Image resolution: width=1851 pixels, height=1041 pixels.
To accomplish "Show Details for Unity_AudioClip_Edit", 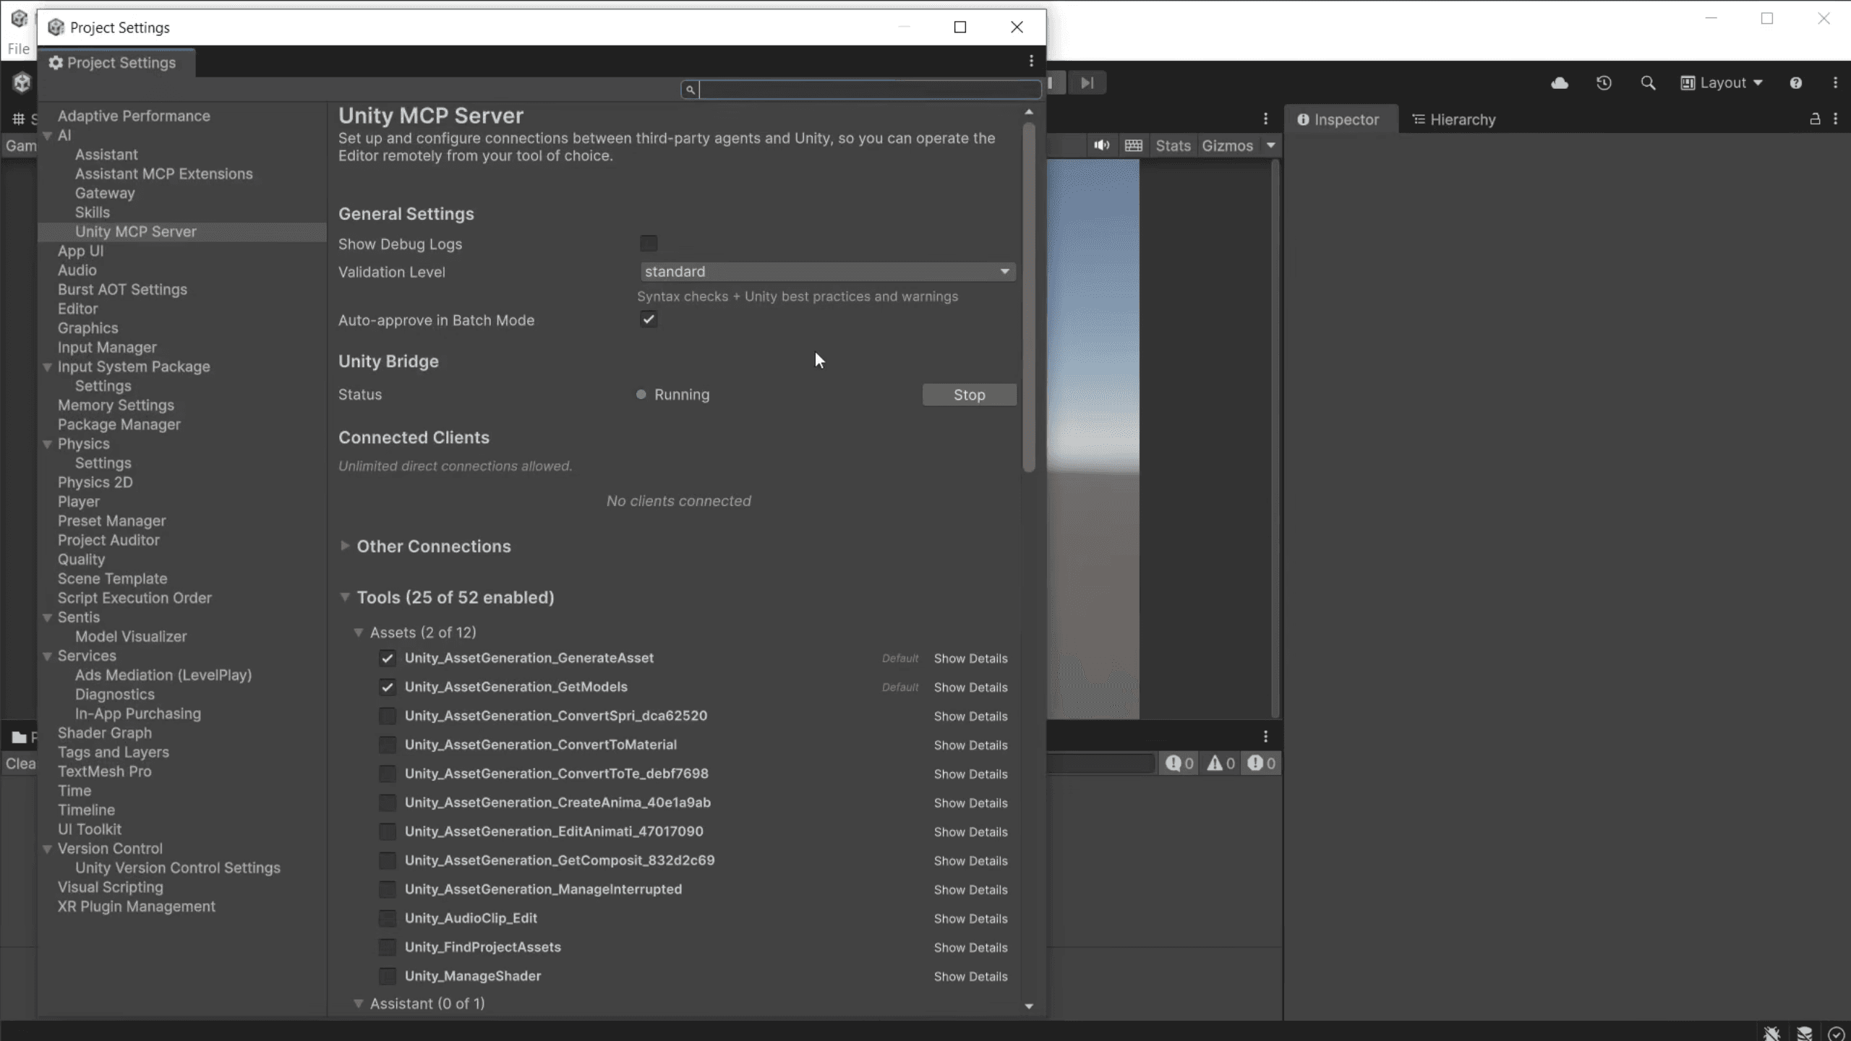I will [x=970, y=919].
